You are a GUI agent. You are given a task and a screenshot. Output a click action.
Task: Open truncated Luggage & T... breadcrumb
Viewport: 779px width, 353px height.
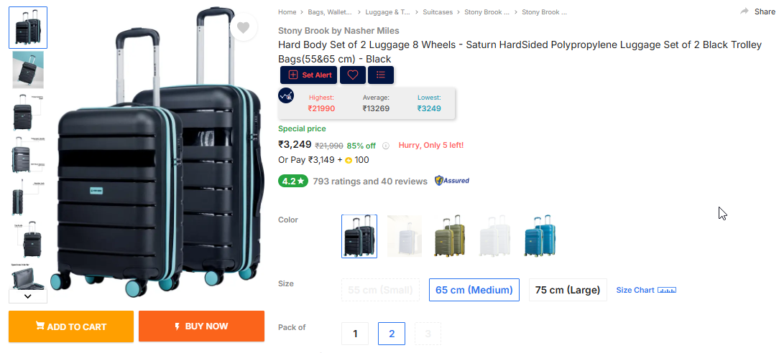tap(387, 12)
